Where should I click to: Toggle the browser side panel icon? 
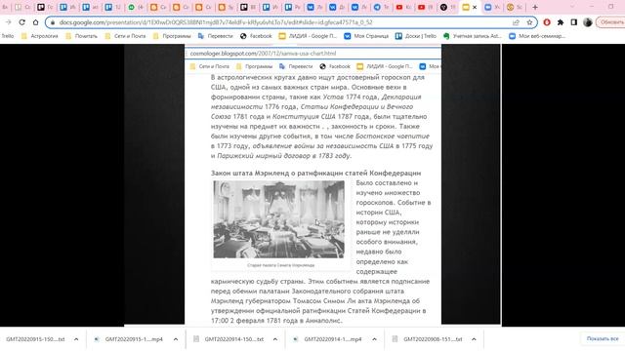point(574,22)
